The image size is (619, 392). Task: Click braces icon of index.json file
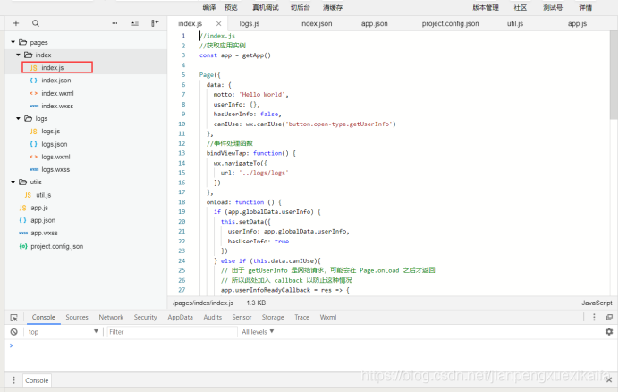tap(34, 81)
